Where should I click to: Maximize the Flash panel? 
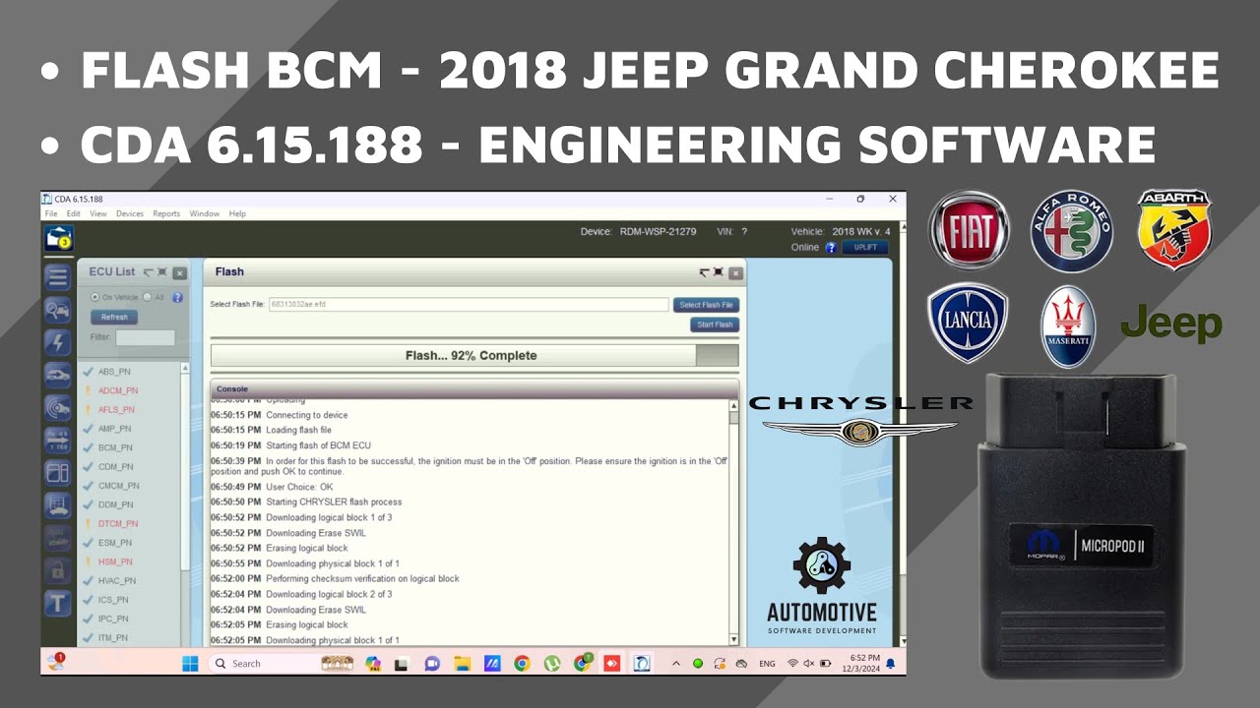(719, 272)
